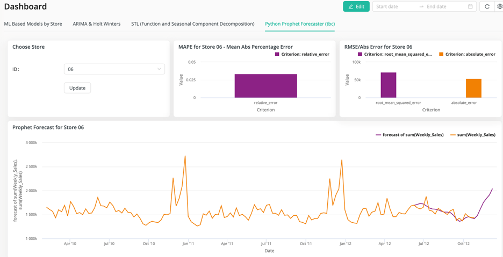This screenshot has width=503, height=257.
Task: Open the dashboard settings gear
Action: (x=499, y=6)
